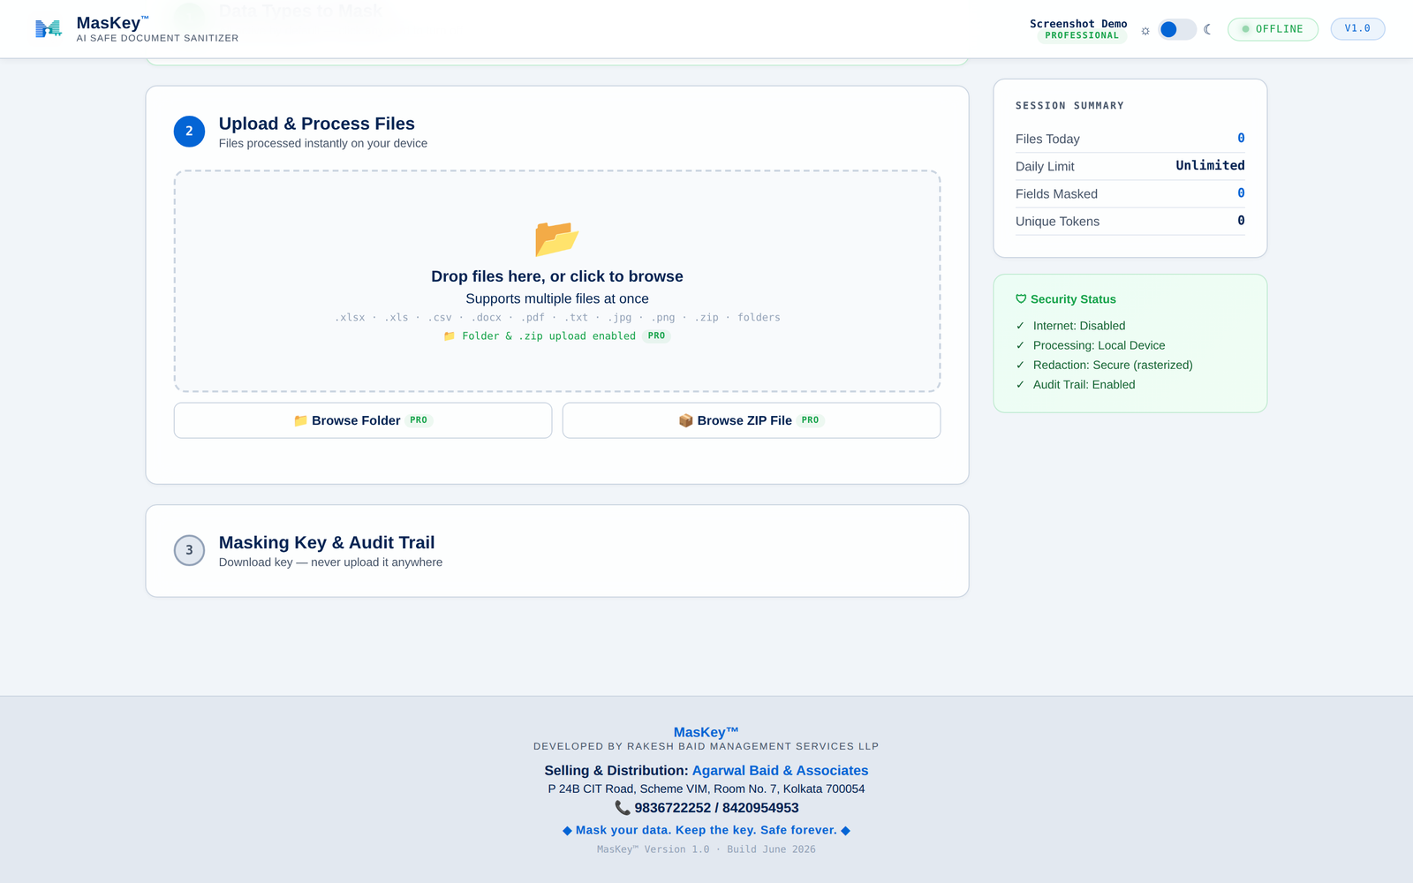
Task: Click the phone icon in the footer
Action: click(623, 808)
